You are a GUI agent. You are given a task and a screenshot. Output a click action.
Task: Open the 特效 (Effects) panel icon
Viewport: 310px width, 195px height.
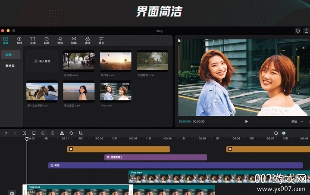pos(60,40)
